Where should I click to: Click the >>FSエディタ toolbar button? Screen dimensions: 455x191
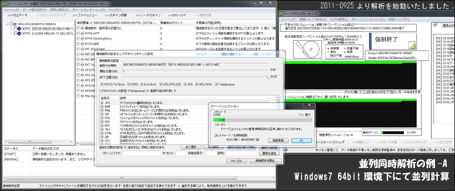click(x=17, y=15)
